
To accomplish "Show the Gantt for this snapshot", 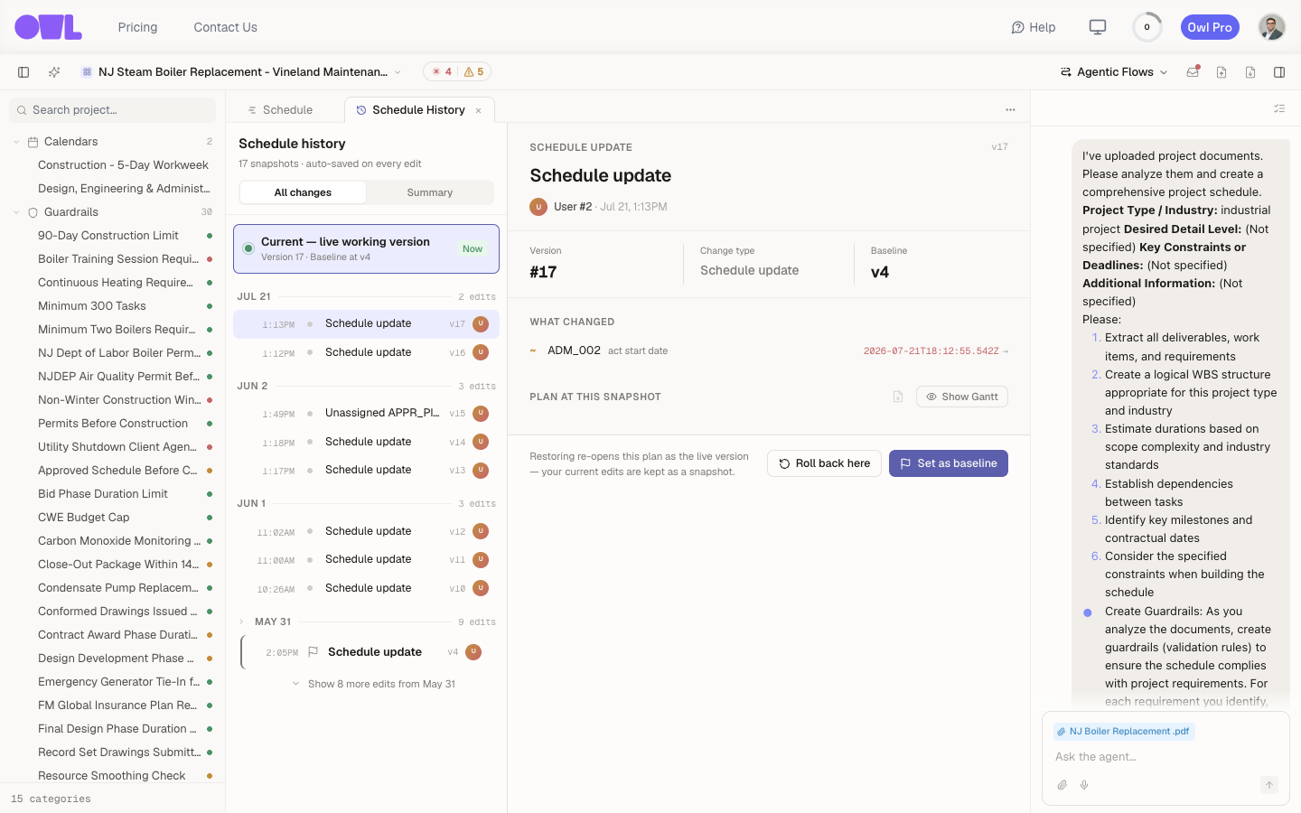I will coord(961,397).
